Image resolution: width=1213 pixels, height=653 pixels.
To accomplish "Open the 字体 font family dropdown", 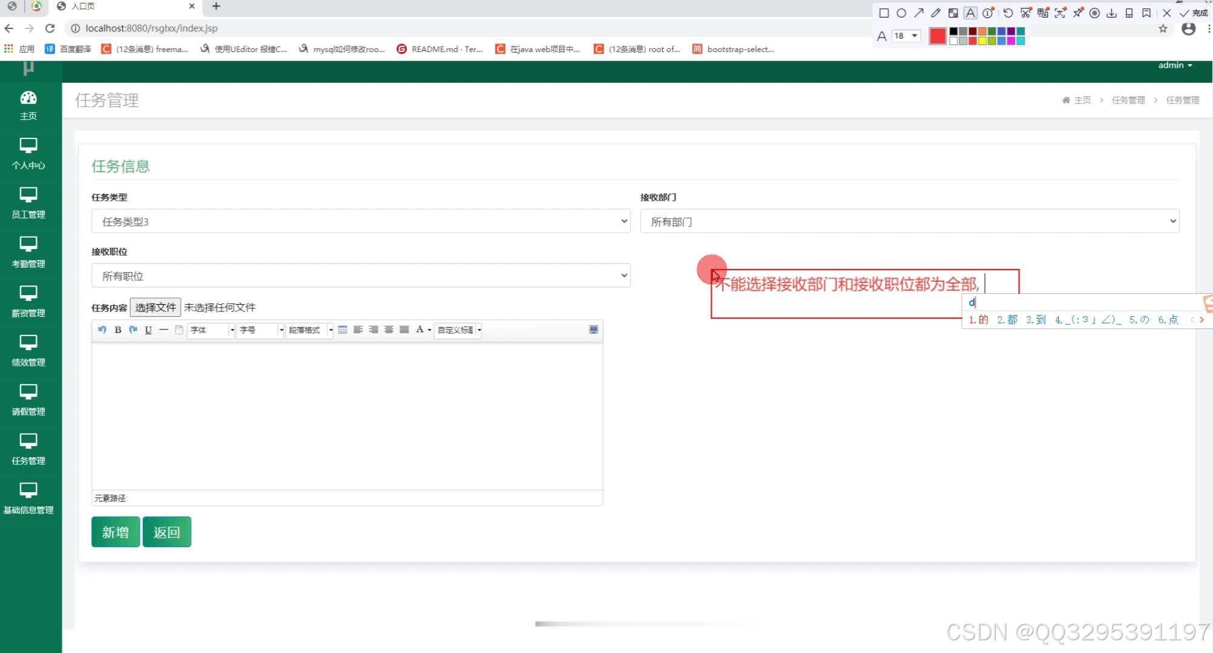I will tap(211, 330).
